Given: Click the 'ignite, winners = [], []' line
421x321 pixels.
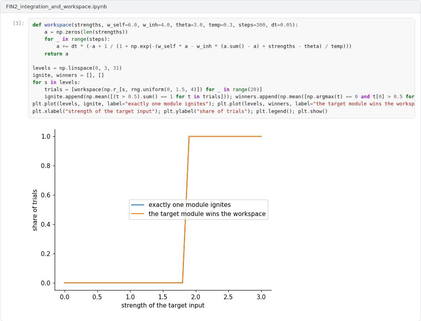Looking at the screenshot, I should click(68, 75).
